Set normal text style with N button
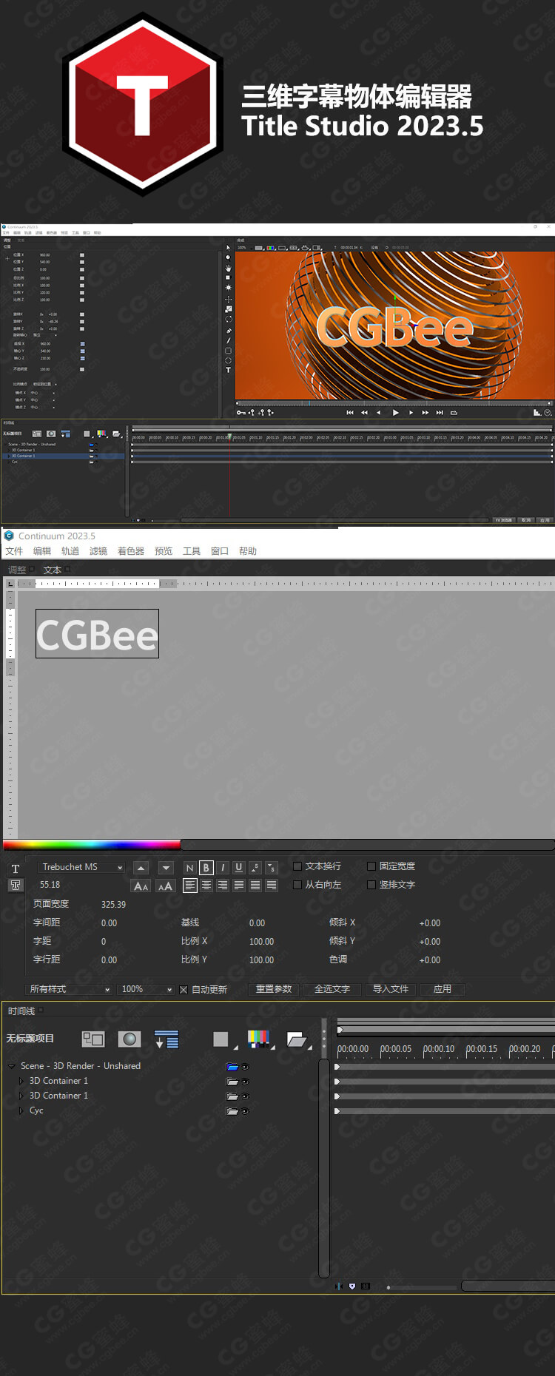This screenshot has width=555, height=1376. pos(190,868)
